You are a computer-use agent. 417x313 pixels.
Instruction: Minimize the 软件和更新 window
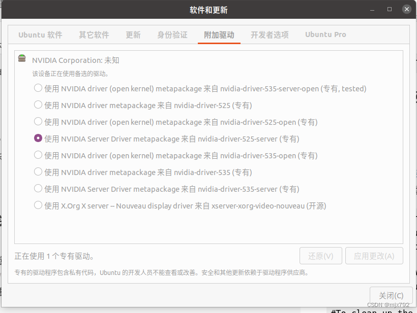pyautogui.click(x=372, y=10)
